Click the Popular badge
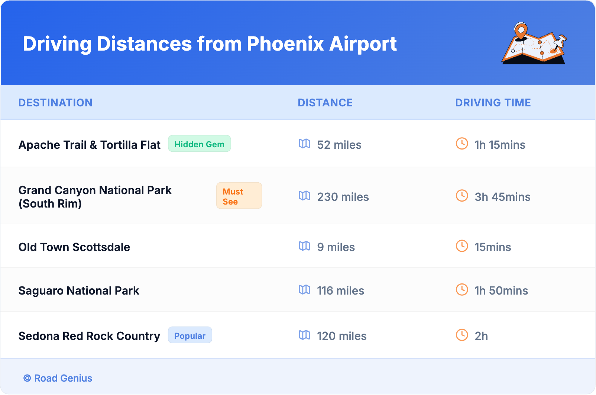The width and height of the screenshot is (596, 395). (190, 335)
